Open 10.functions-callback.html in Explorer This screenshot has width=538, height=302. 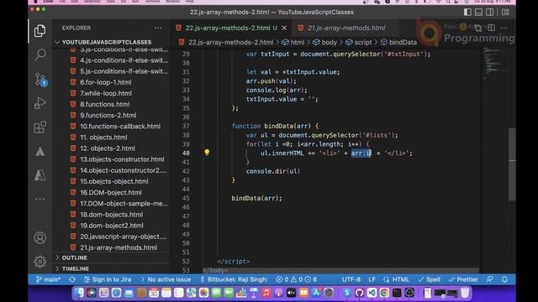[x=120, y=126]
